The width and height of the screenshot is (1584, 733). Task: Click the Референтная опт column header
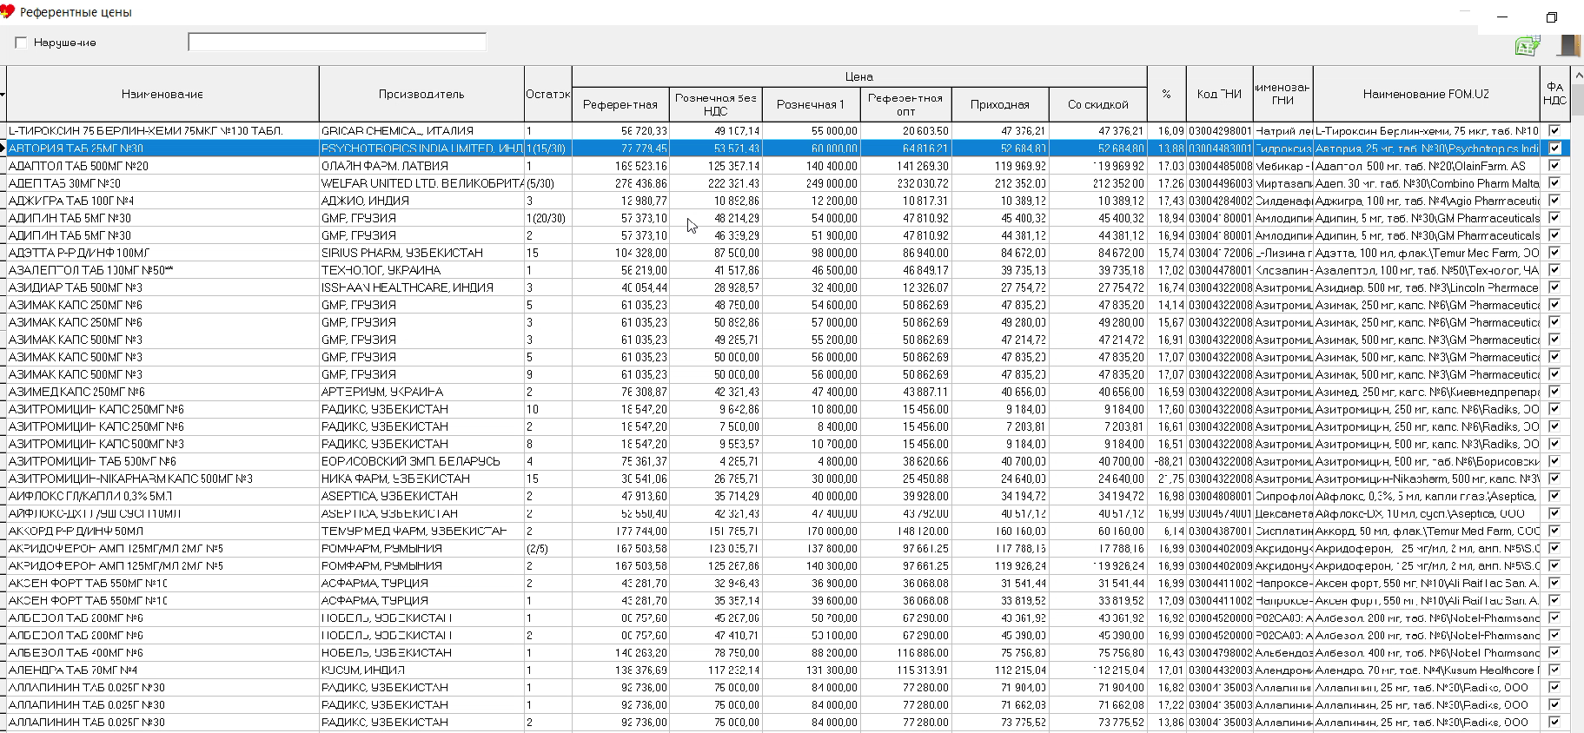[905, 104]
